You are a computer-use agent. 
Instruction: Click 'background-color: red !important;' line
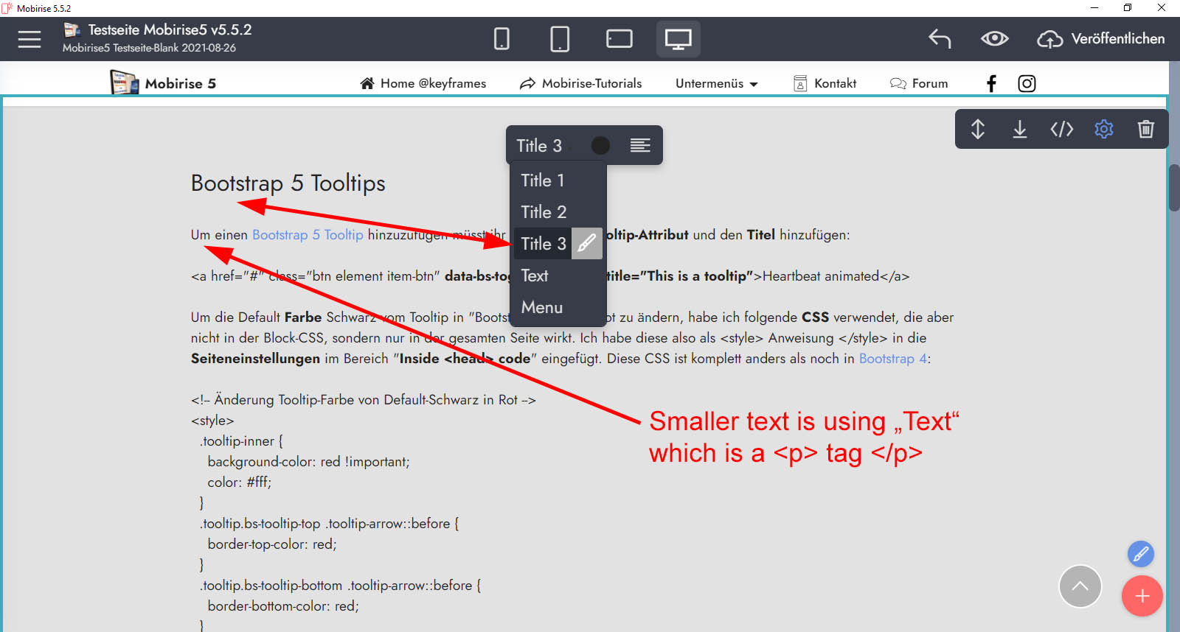click(308, 462)
